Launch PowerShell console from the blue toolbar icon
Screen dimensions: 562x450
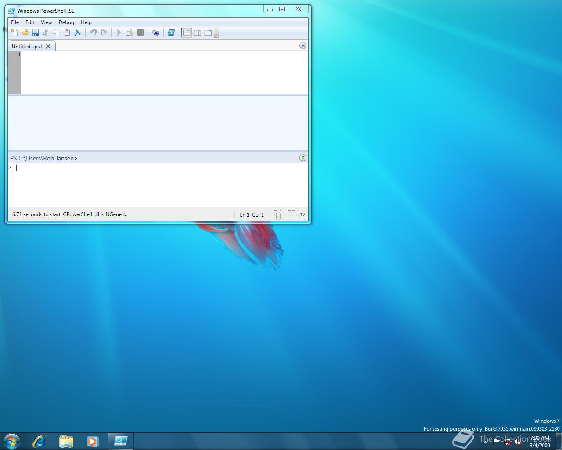(171, 33)
